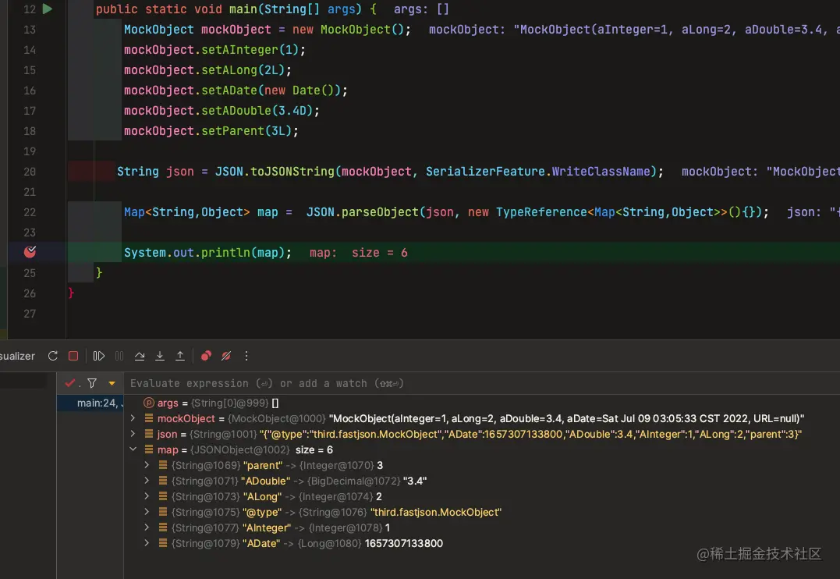Expand the mockObject variable node
This screenshot has width=840, height=579.
point(133,419)
